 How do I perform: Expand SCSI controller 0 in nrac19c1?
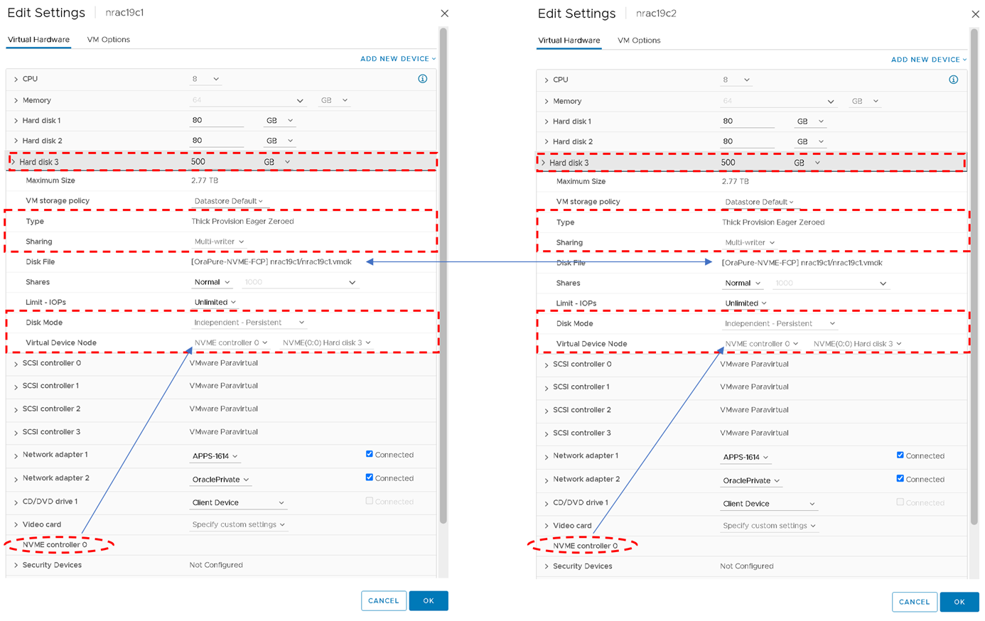pyautogui.click(x=16, y=364)
